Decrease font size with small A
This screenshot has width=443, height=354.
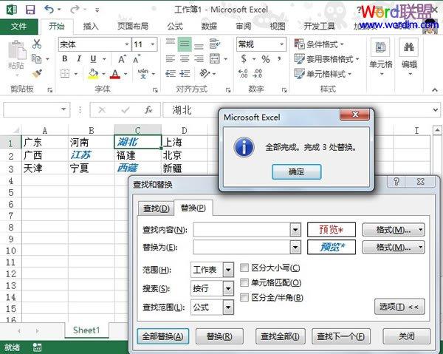pyautogui.click(x=136, y=59)
